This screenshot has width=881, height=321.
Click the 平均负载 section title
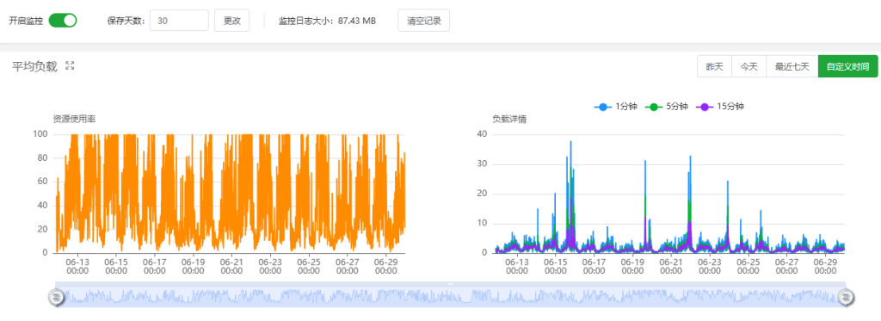34,66
